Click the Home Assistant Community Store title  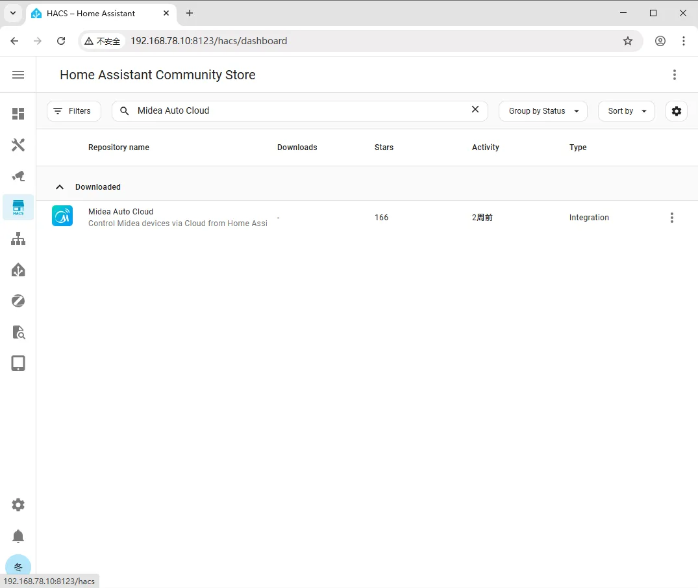(158, 75)
